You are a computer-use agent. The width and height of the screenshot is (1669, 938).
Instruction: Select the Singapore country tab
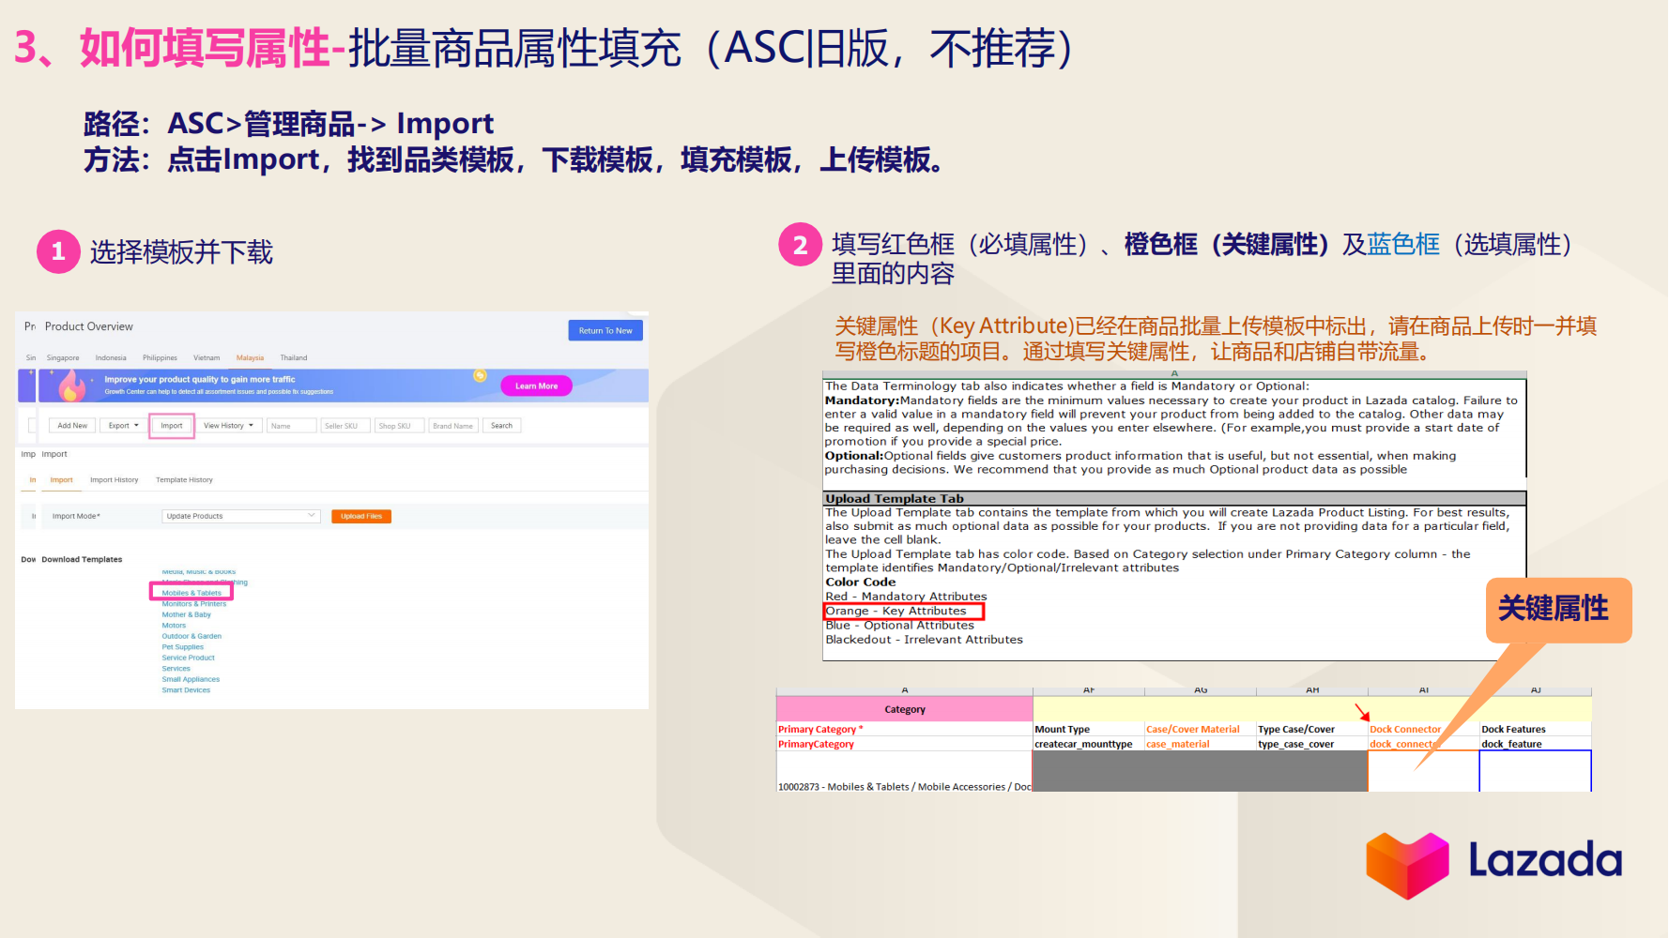pyautogui.click(x=63, y=357)
